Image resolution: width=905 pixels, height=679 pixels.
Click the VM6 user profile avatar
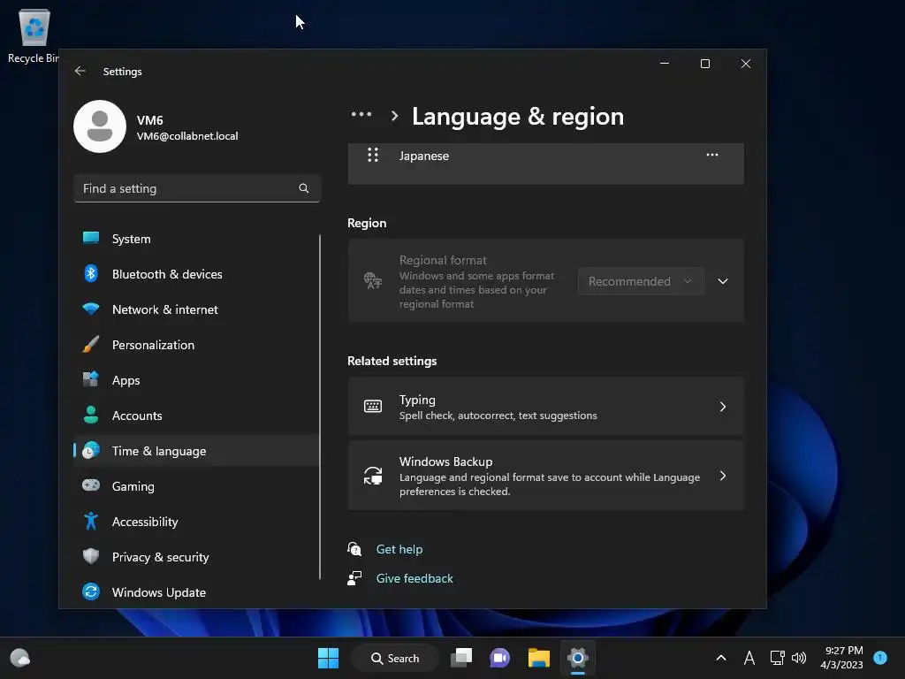click(100, 126)
